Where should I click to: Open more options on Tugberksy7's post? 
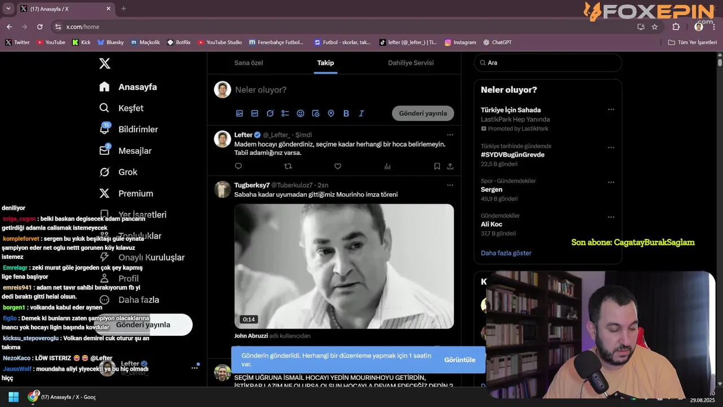pos(450,185)
